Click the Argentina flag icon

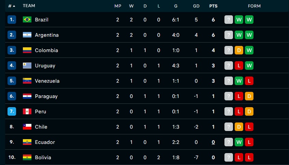pos(27,35)
